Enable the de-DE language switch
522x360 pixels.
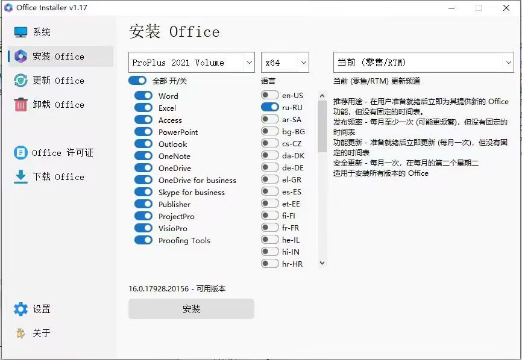[269, 167]
